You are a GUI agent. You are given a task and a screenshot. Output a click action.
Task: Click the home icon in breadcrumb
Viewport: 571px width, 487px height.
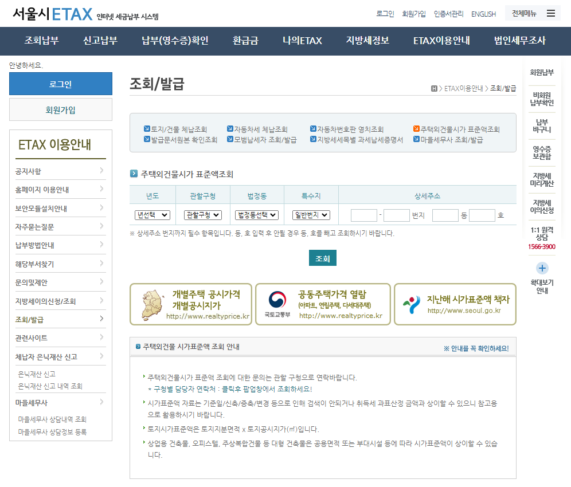pos(434,88)
